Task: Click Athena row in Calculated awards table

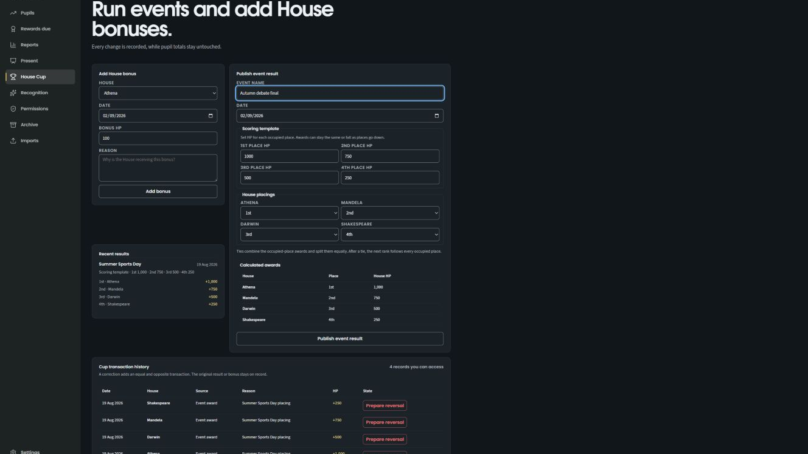Action: [x=340, y=287]
